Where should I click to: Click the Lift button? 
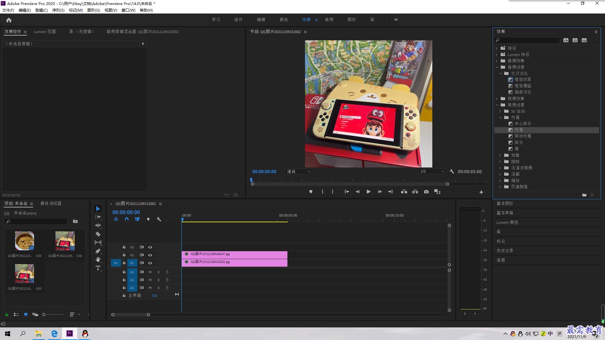(404, 192)
